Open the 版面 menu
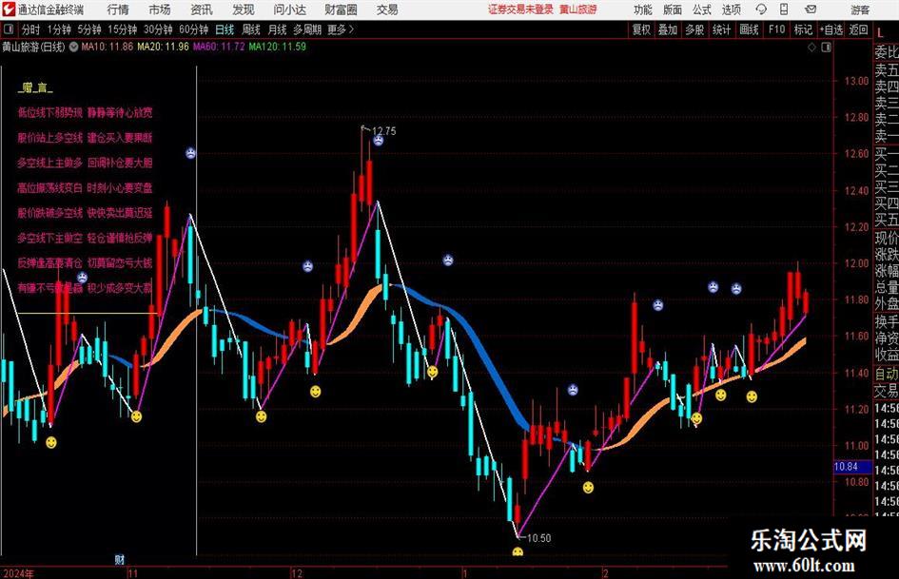899x579 pixels. click(x=672, y=10)
